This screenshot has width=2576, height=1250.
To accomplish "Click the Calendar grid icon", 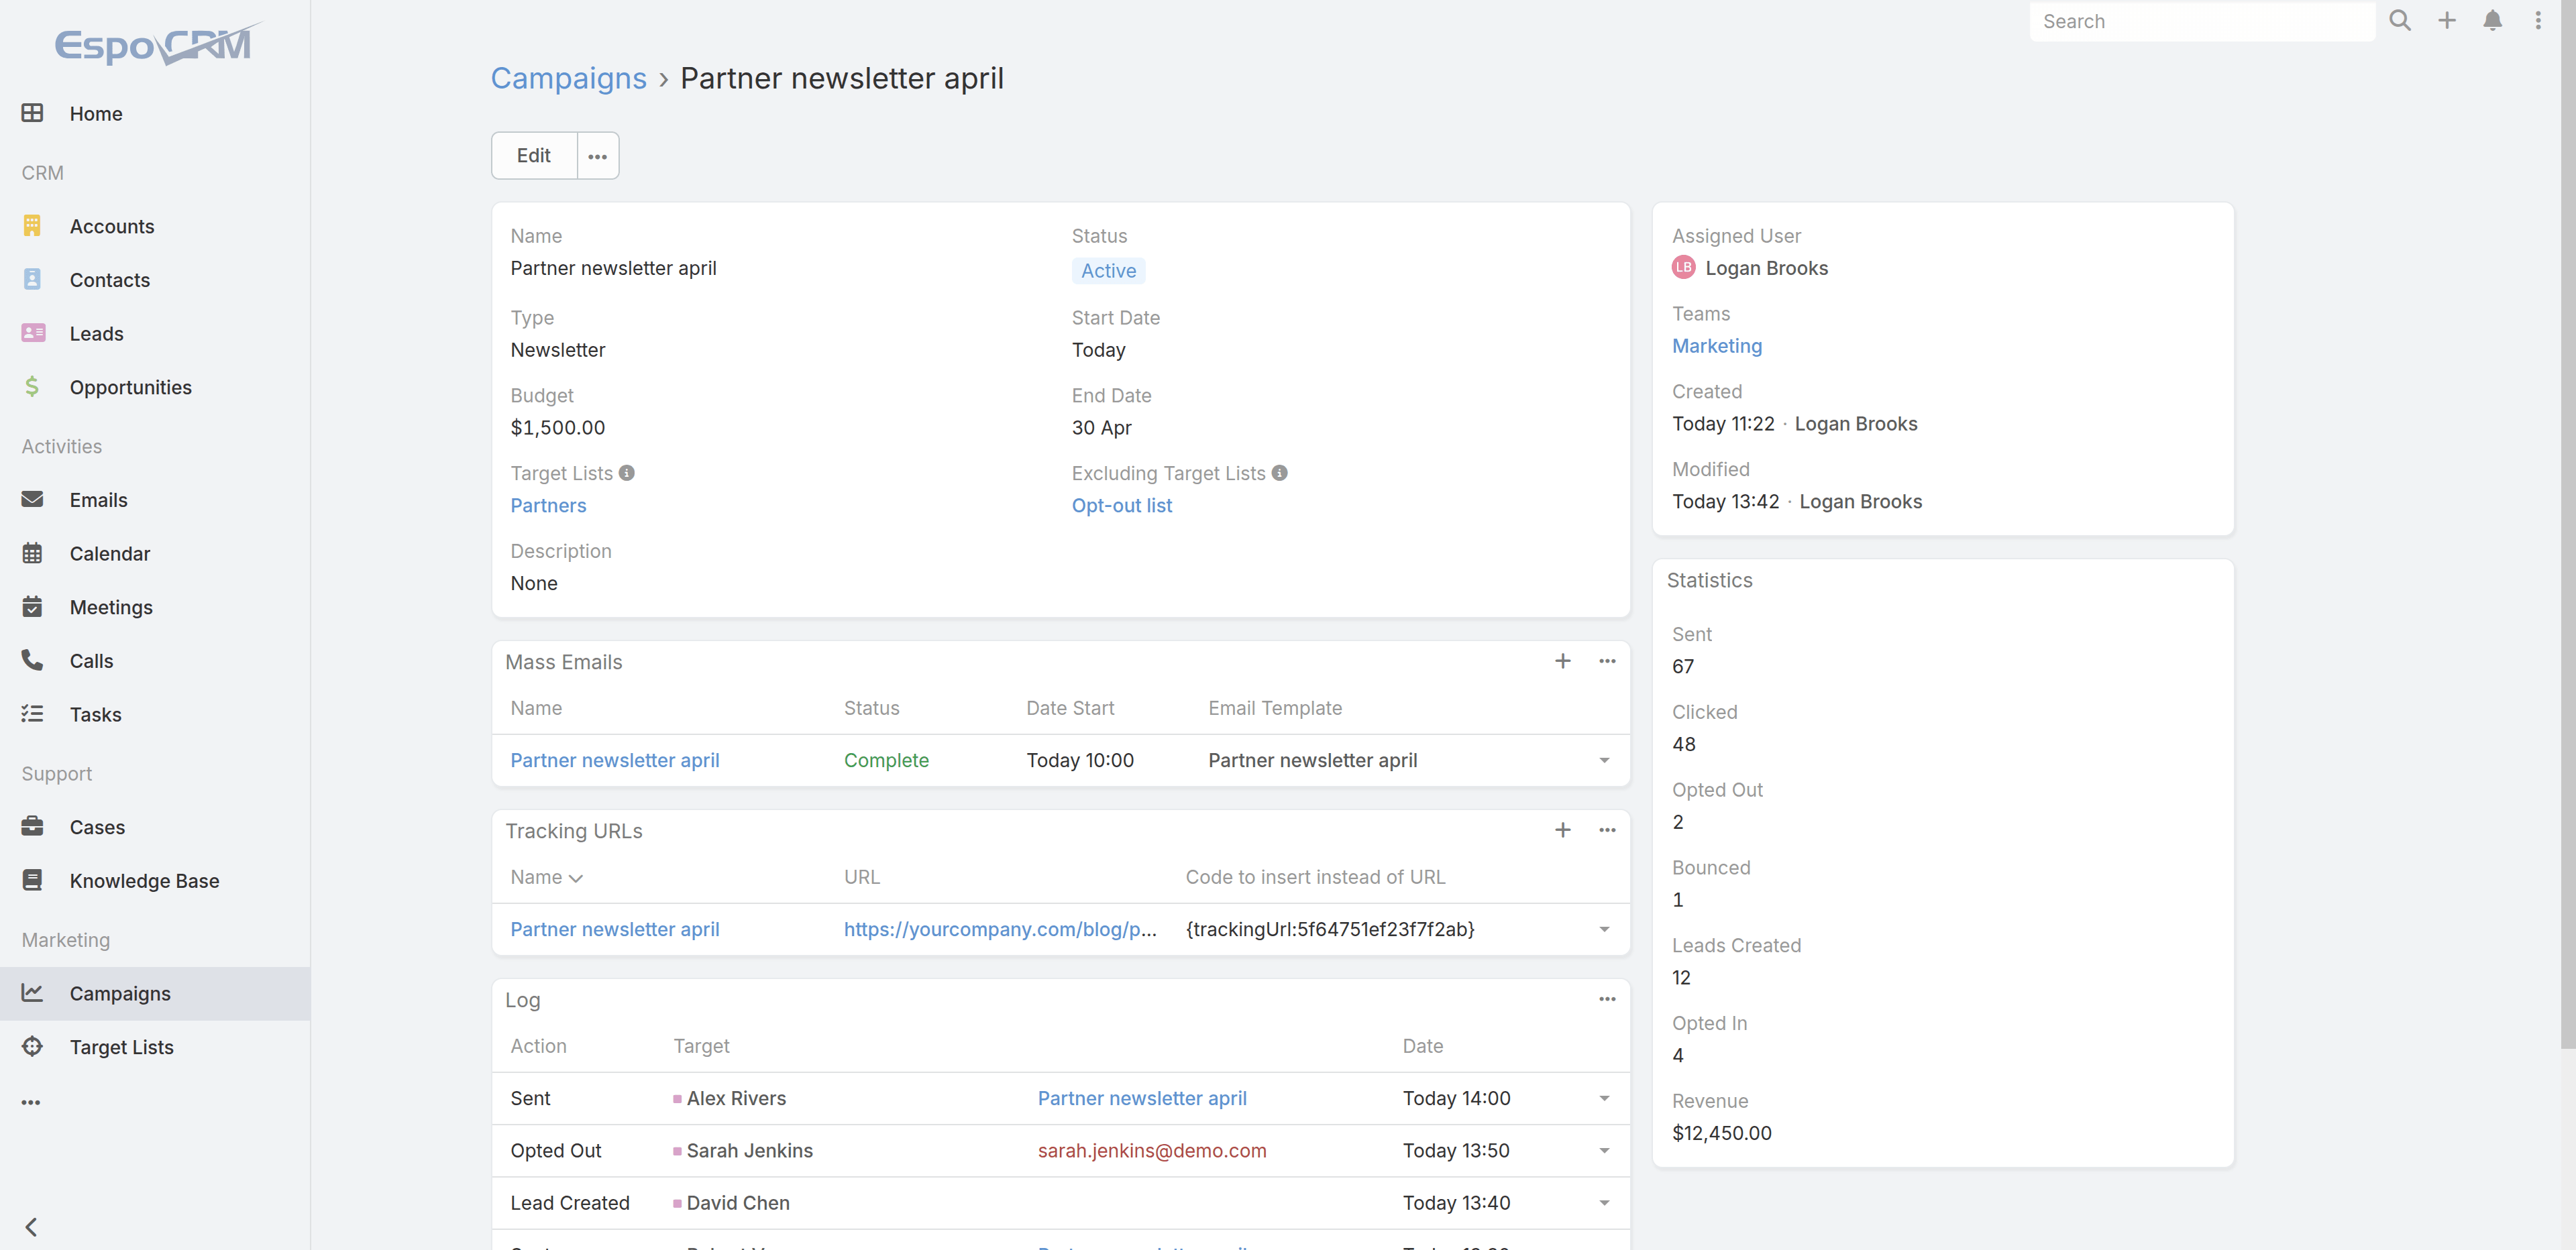I will (x=32, y=553).
